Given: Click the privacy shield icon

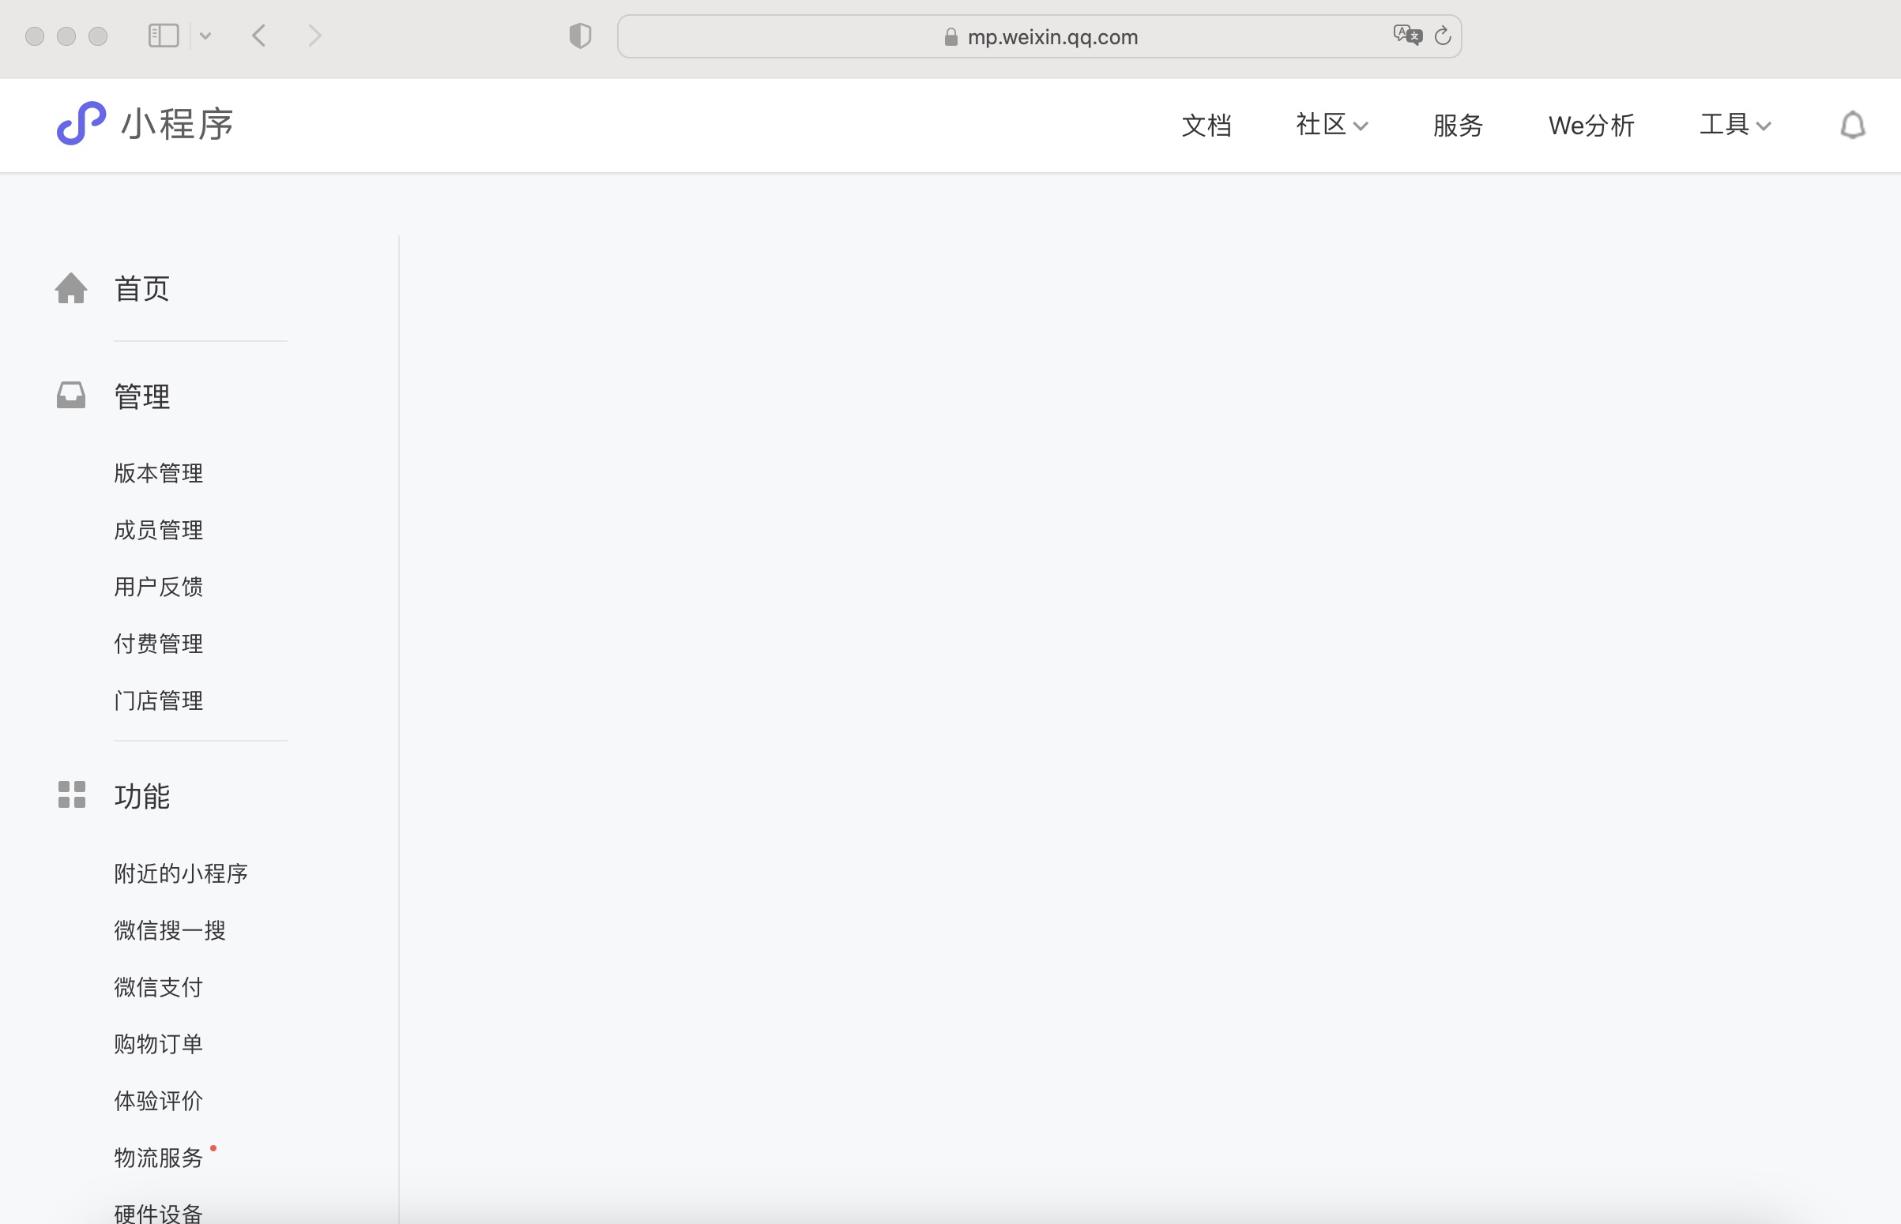Looking at the screenshot, I should click(x=580, y=36).
